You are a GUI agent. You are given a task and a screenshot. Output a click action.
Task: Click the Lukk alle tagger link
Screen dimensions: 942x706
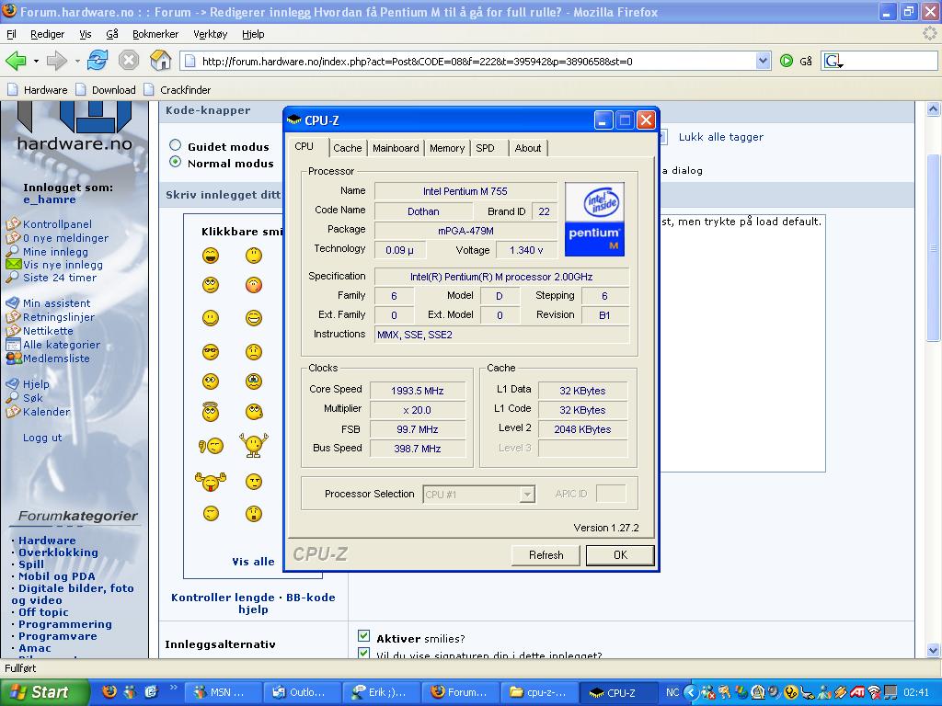point(720,137)
